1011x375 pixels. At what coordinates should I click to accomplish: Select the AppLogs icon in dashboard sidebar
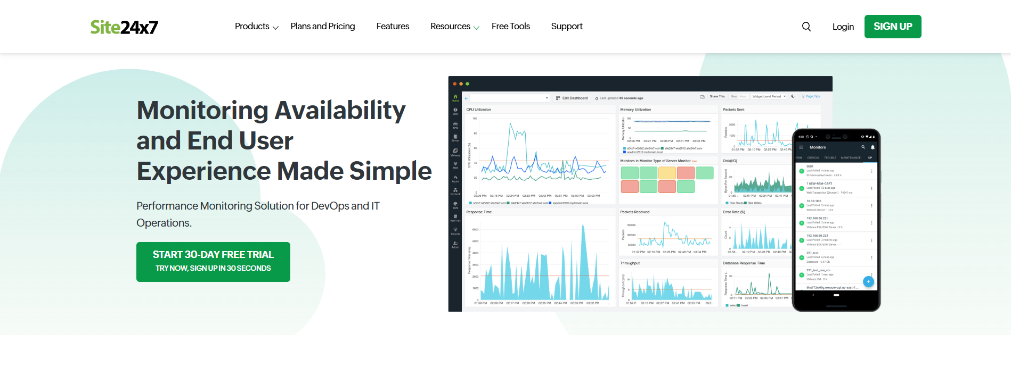pos(455,218)
